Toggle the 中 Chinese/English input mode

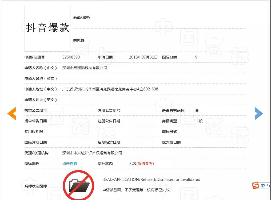coord(263,185)
